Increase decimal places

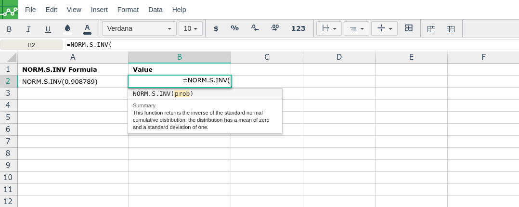(275, 28)
